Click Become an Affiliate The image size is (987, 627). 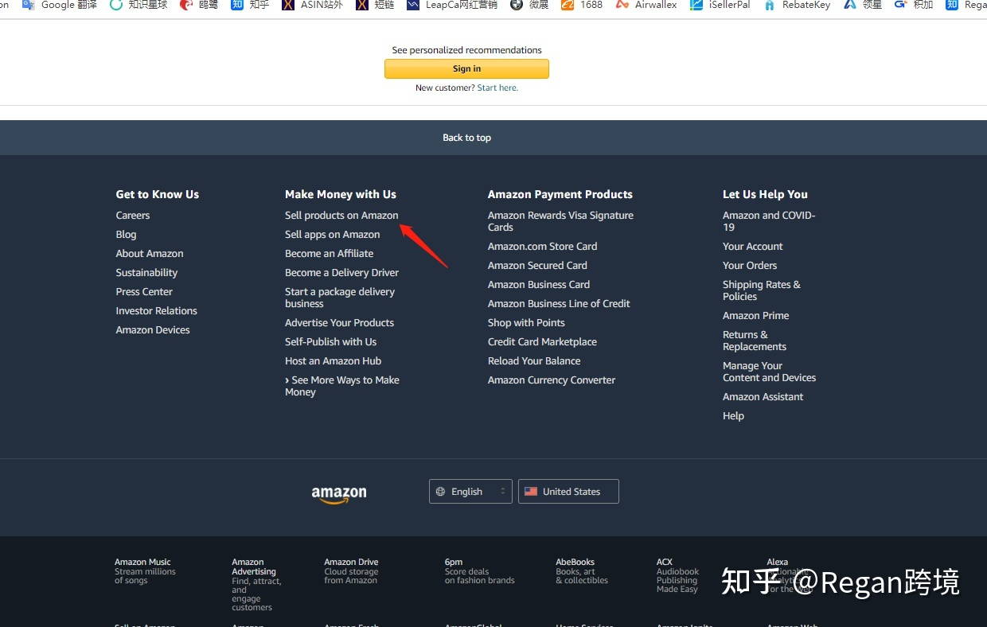click(x=329, y=254)
